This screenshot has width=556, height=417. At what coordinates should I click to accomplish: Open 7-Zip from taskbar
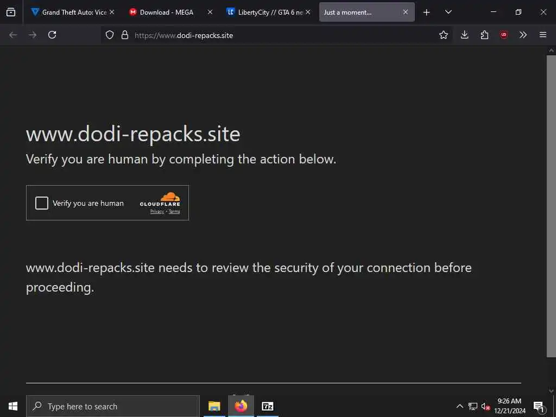[x=267, y=406]
